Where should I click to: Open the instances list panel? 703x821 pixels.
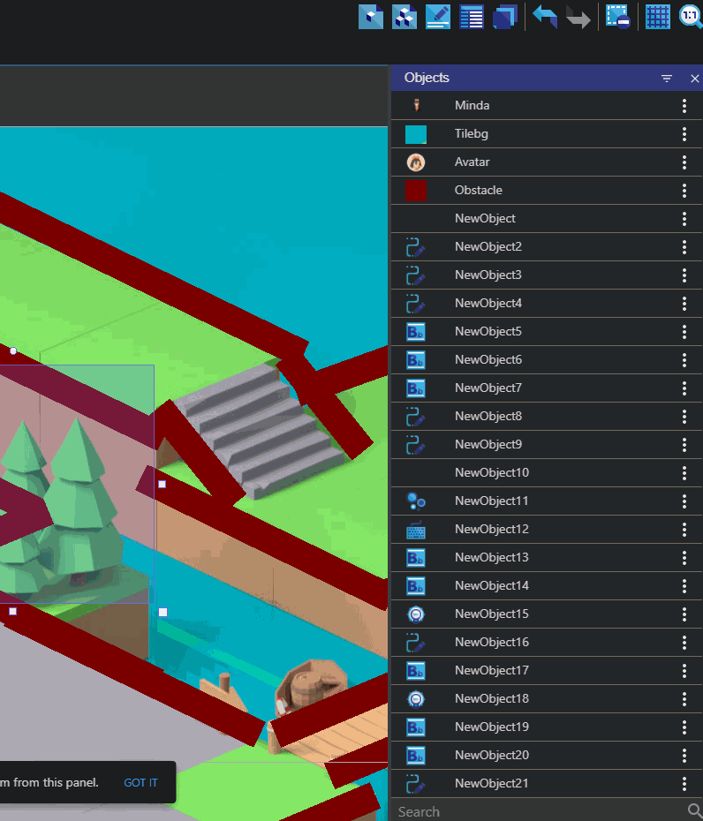472,17
